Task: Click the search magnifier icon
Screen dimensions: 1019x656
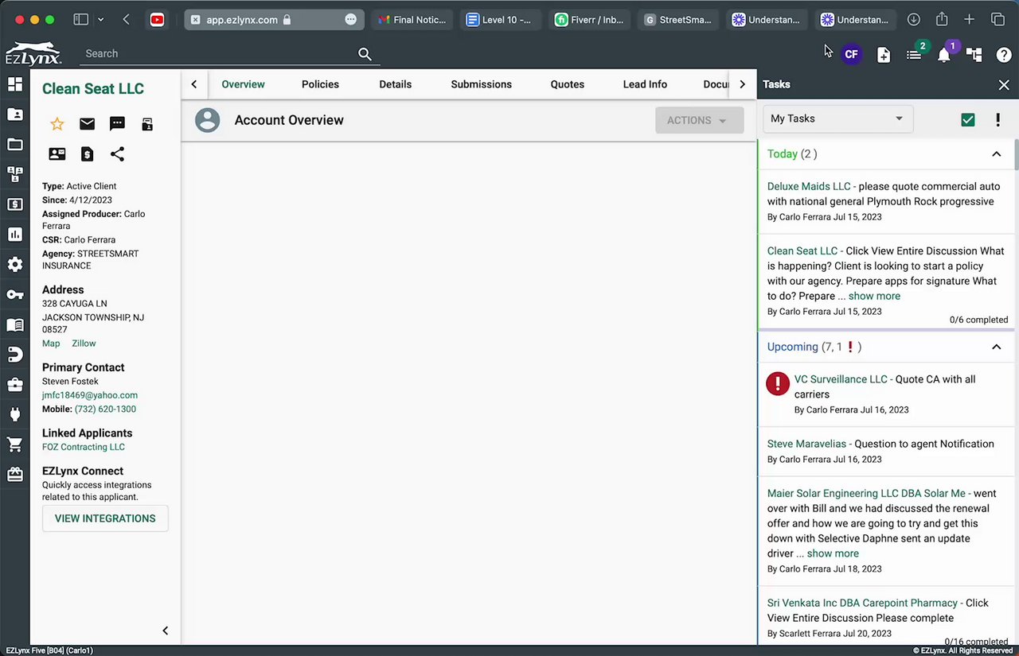Action: point(365,54)
